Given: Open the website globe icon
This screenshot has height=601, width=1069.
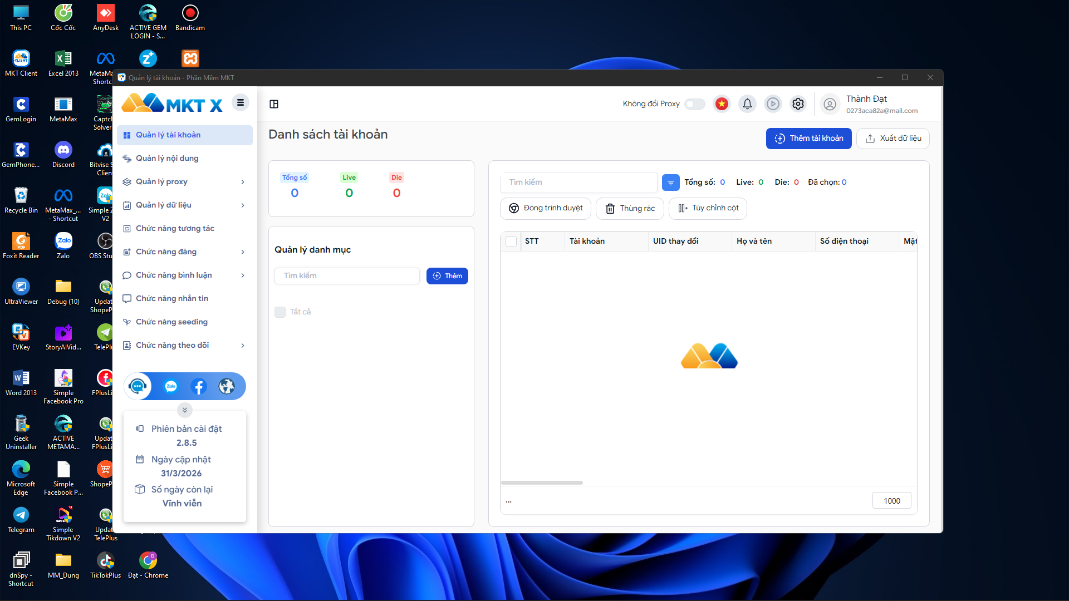Looking at the screenshot, I should coord(227,386).
